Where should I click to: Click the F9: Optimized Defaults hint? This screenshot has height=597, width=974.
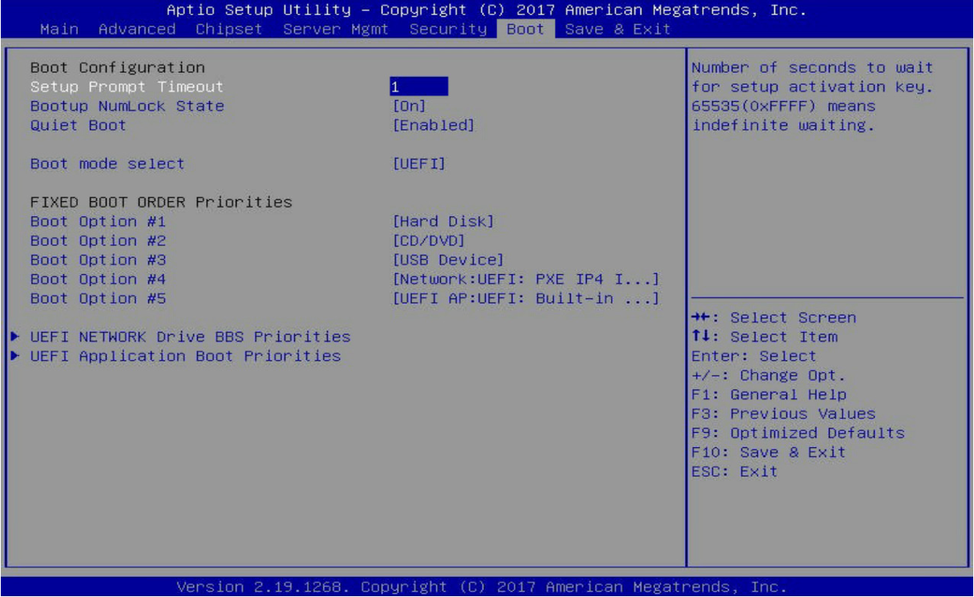[798, 433]
